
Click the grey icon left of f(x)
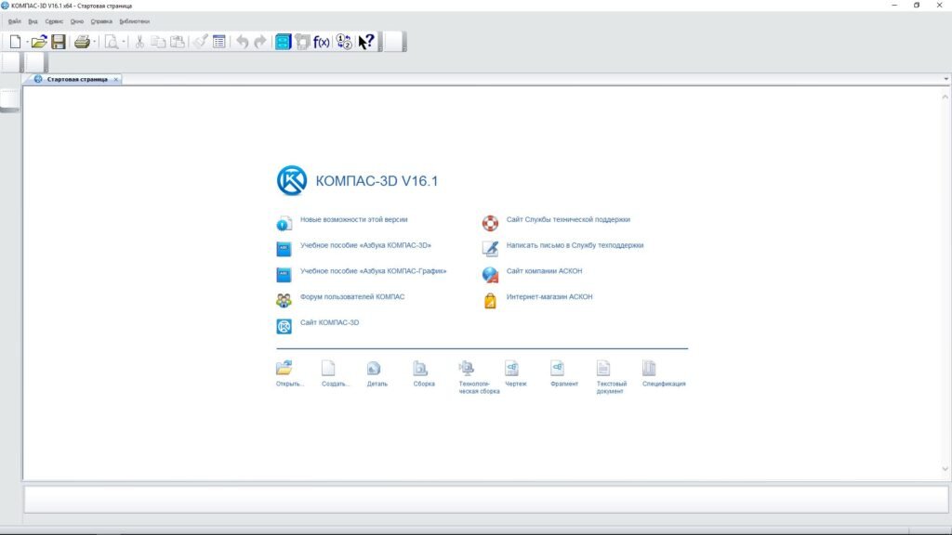[302, 42]
